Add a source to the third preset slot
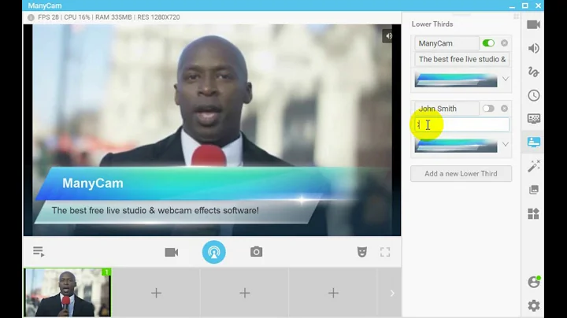 click(x=245, y=293)
